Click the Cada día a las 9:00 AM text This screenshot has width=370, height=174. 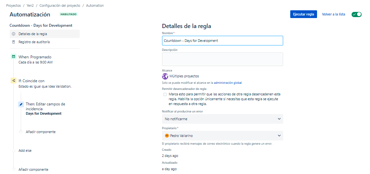pos(36,63)
